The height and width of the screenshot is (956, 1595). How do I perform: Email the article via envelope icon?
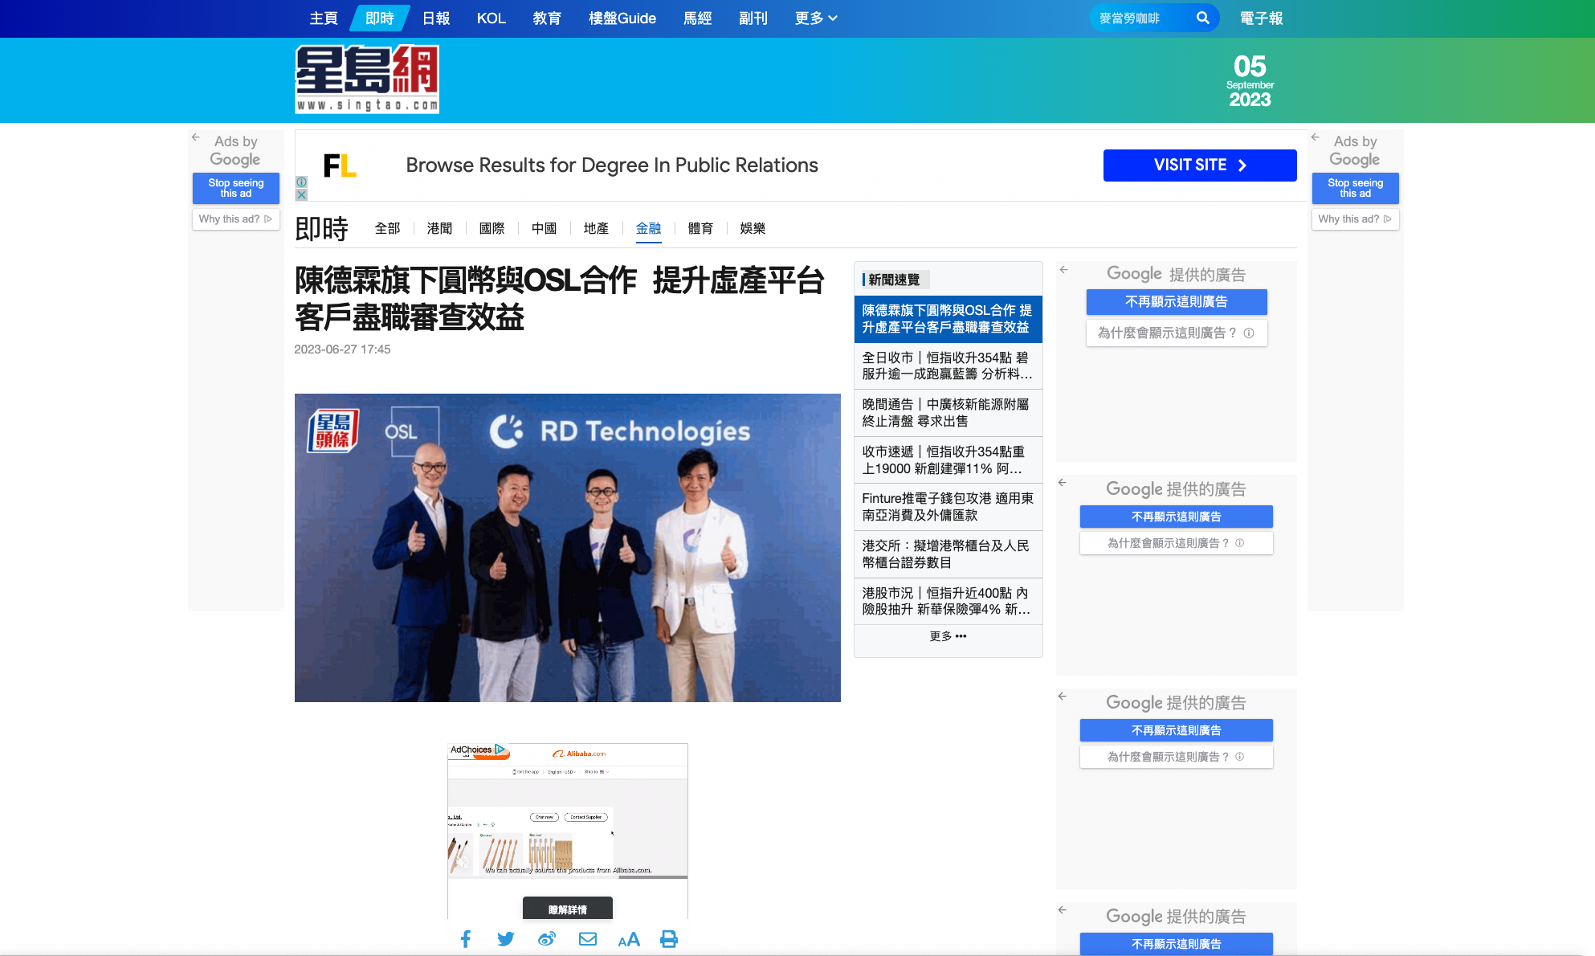[588, 939]
